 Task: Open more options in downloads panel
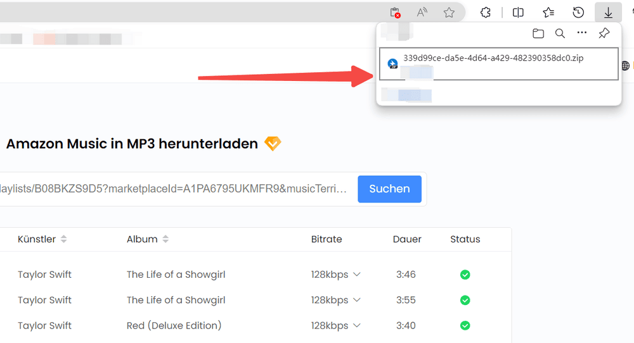pyautogui.click(x=582, y=34)
